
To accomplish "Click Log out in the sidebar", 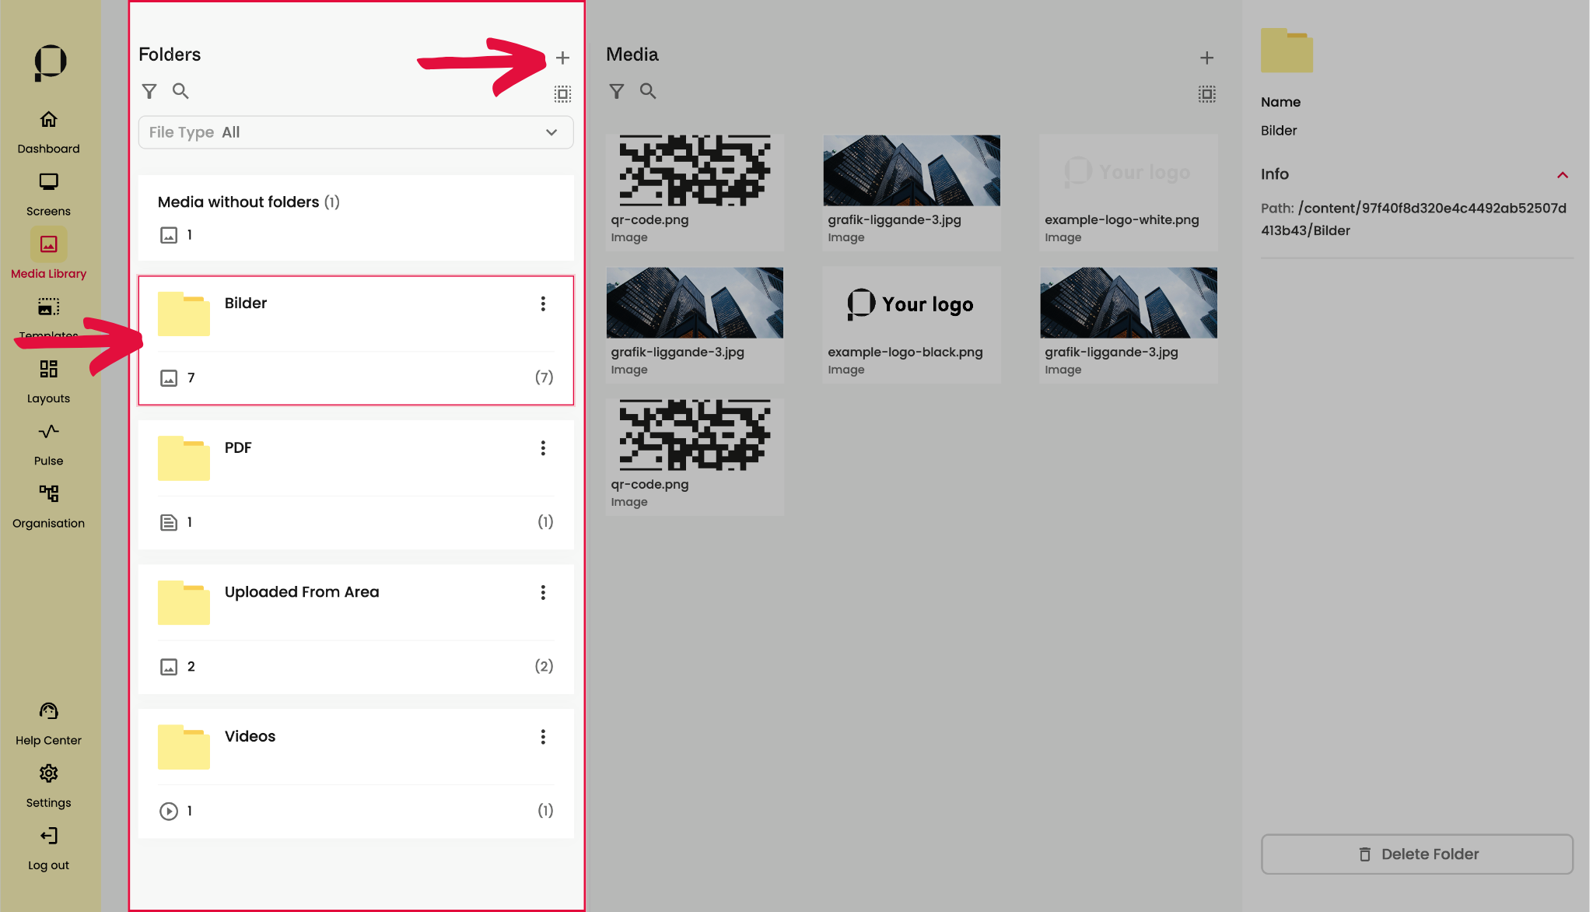I will tap(48, 847).
